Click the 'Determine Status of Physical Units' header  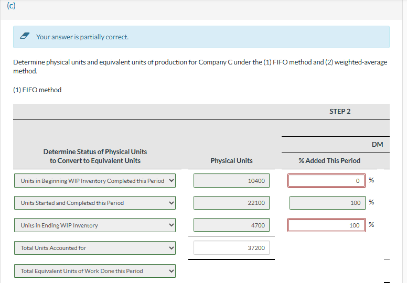[x=95, y=156]
